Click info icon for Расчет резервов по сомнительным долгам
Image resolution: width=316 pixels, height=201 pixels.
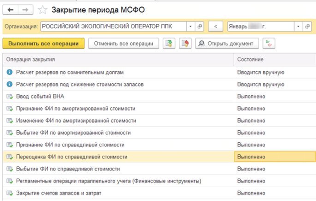pyautogui.click(x=9, y=73)
